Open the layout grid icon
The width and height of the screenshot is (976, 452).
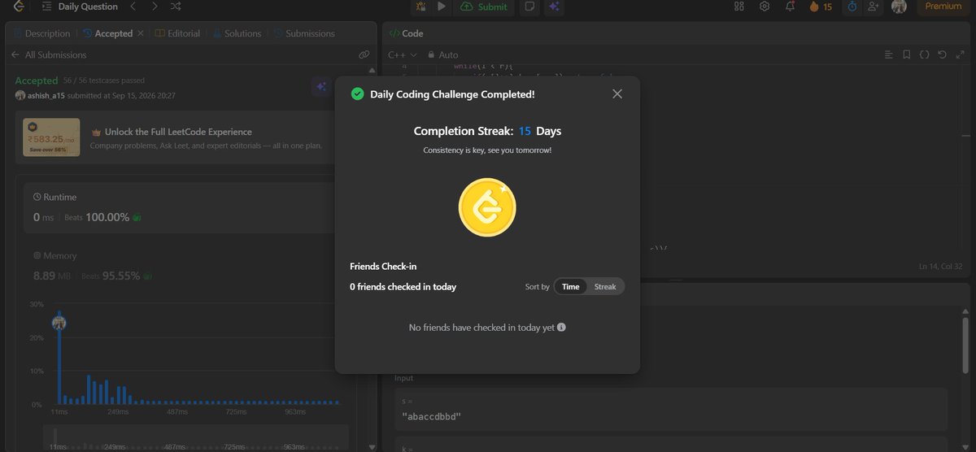[739, 7]
